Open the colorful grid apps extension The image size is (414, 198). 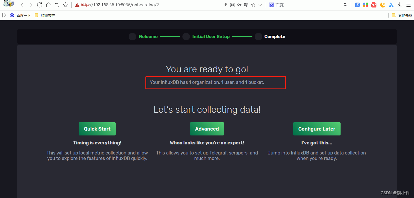(x=365, y=5)
